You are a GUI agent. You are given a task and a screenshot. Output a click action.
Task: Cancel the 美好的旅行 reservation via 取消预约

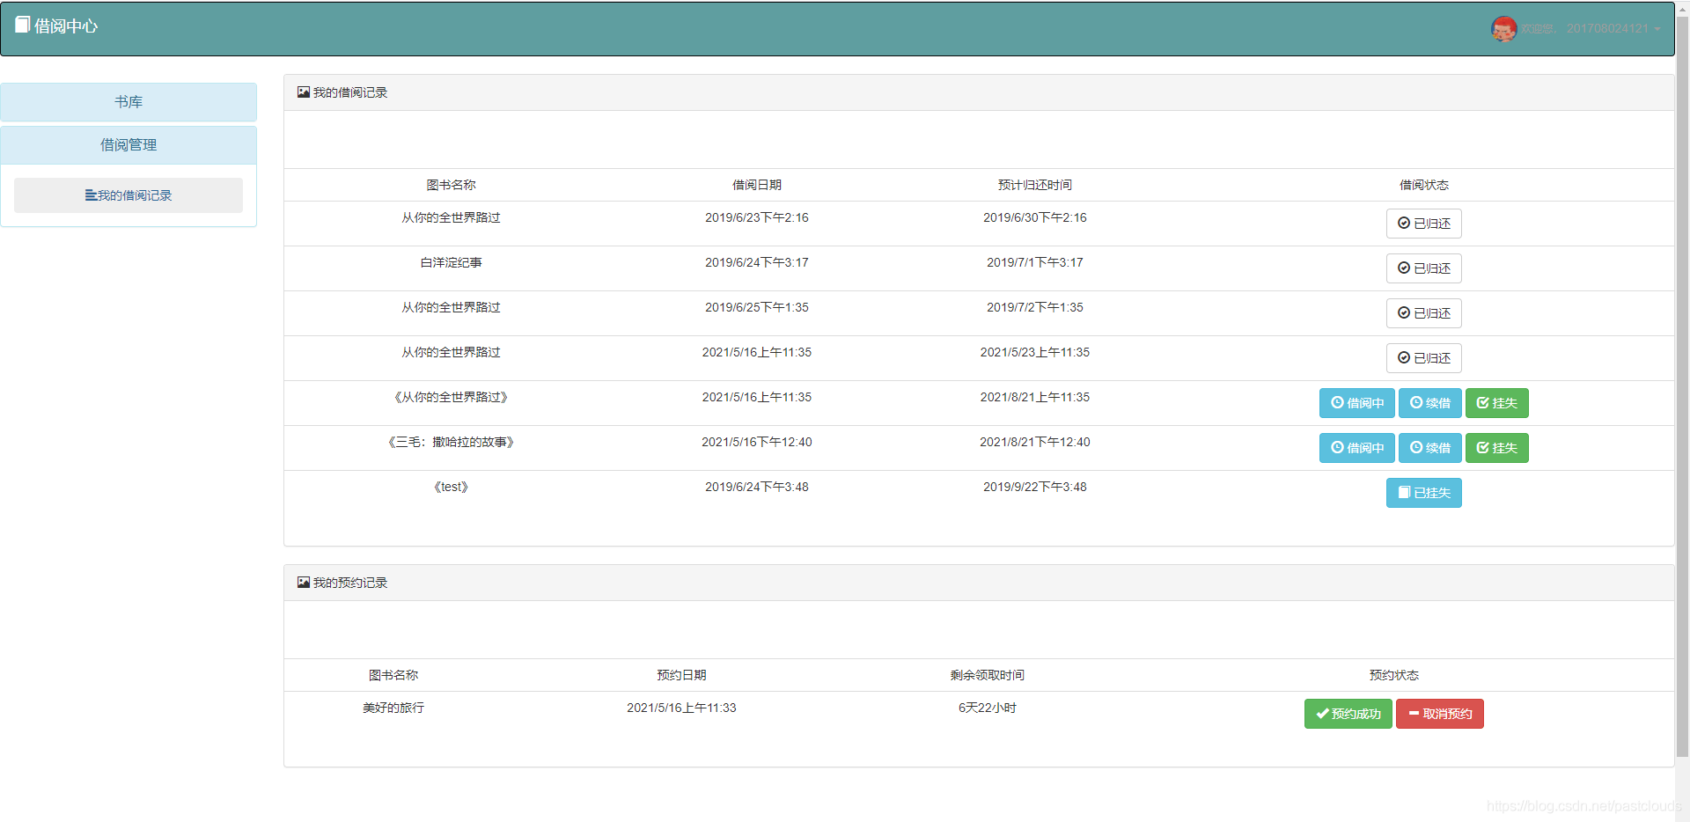[x=1439, y=714]
